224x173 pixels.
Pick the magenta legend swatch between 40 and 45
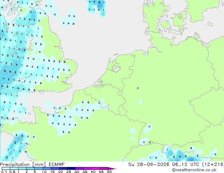point(96,168)
